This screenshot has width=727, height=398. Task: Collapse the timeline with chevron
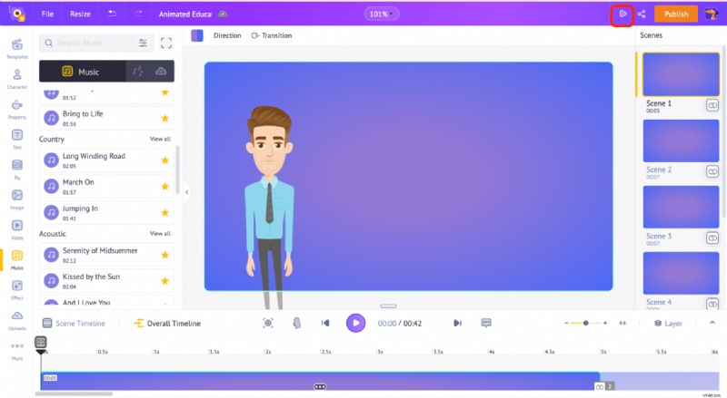(x=712, y=323)
